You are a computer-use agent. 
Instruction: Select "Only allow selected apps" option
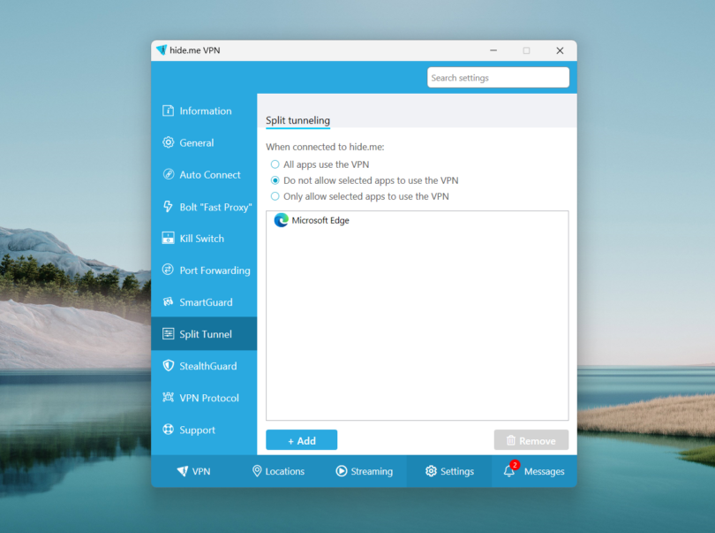pyautogui.click(x=275, y=196)
